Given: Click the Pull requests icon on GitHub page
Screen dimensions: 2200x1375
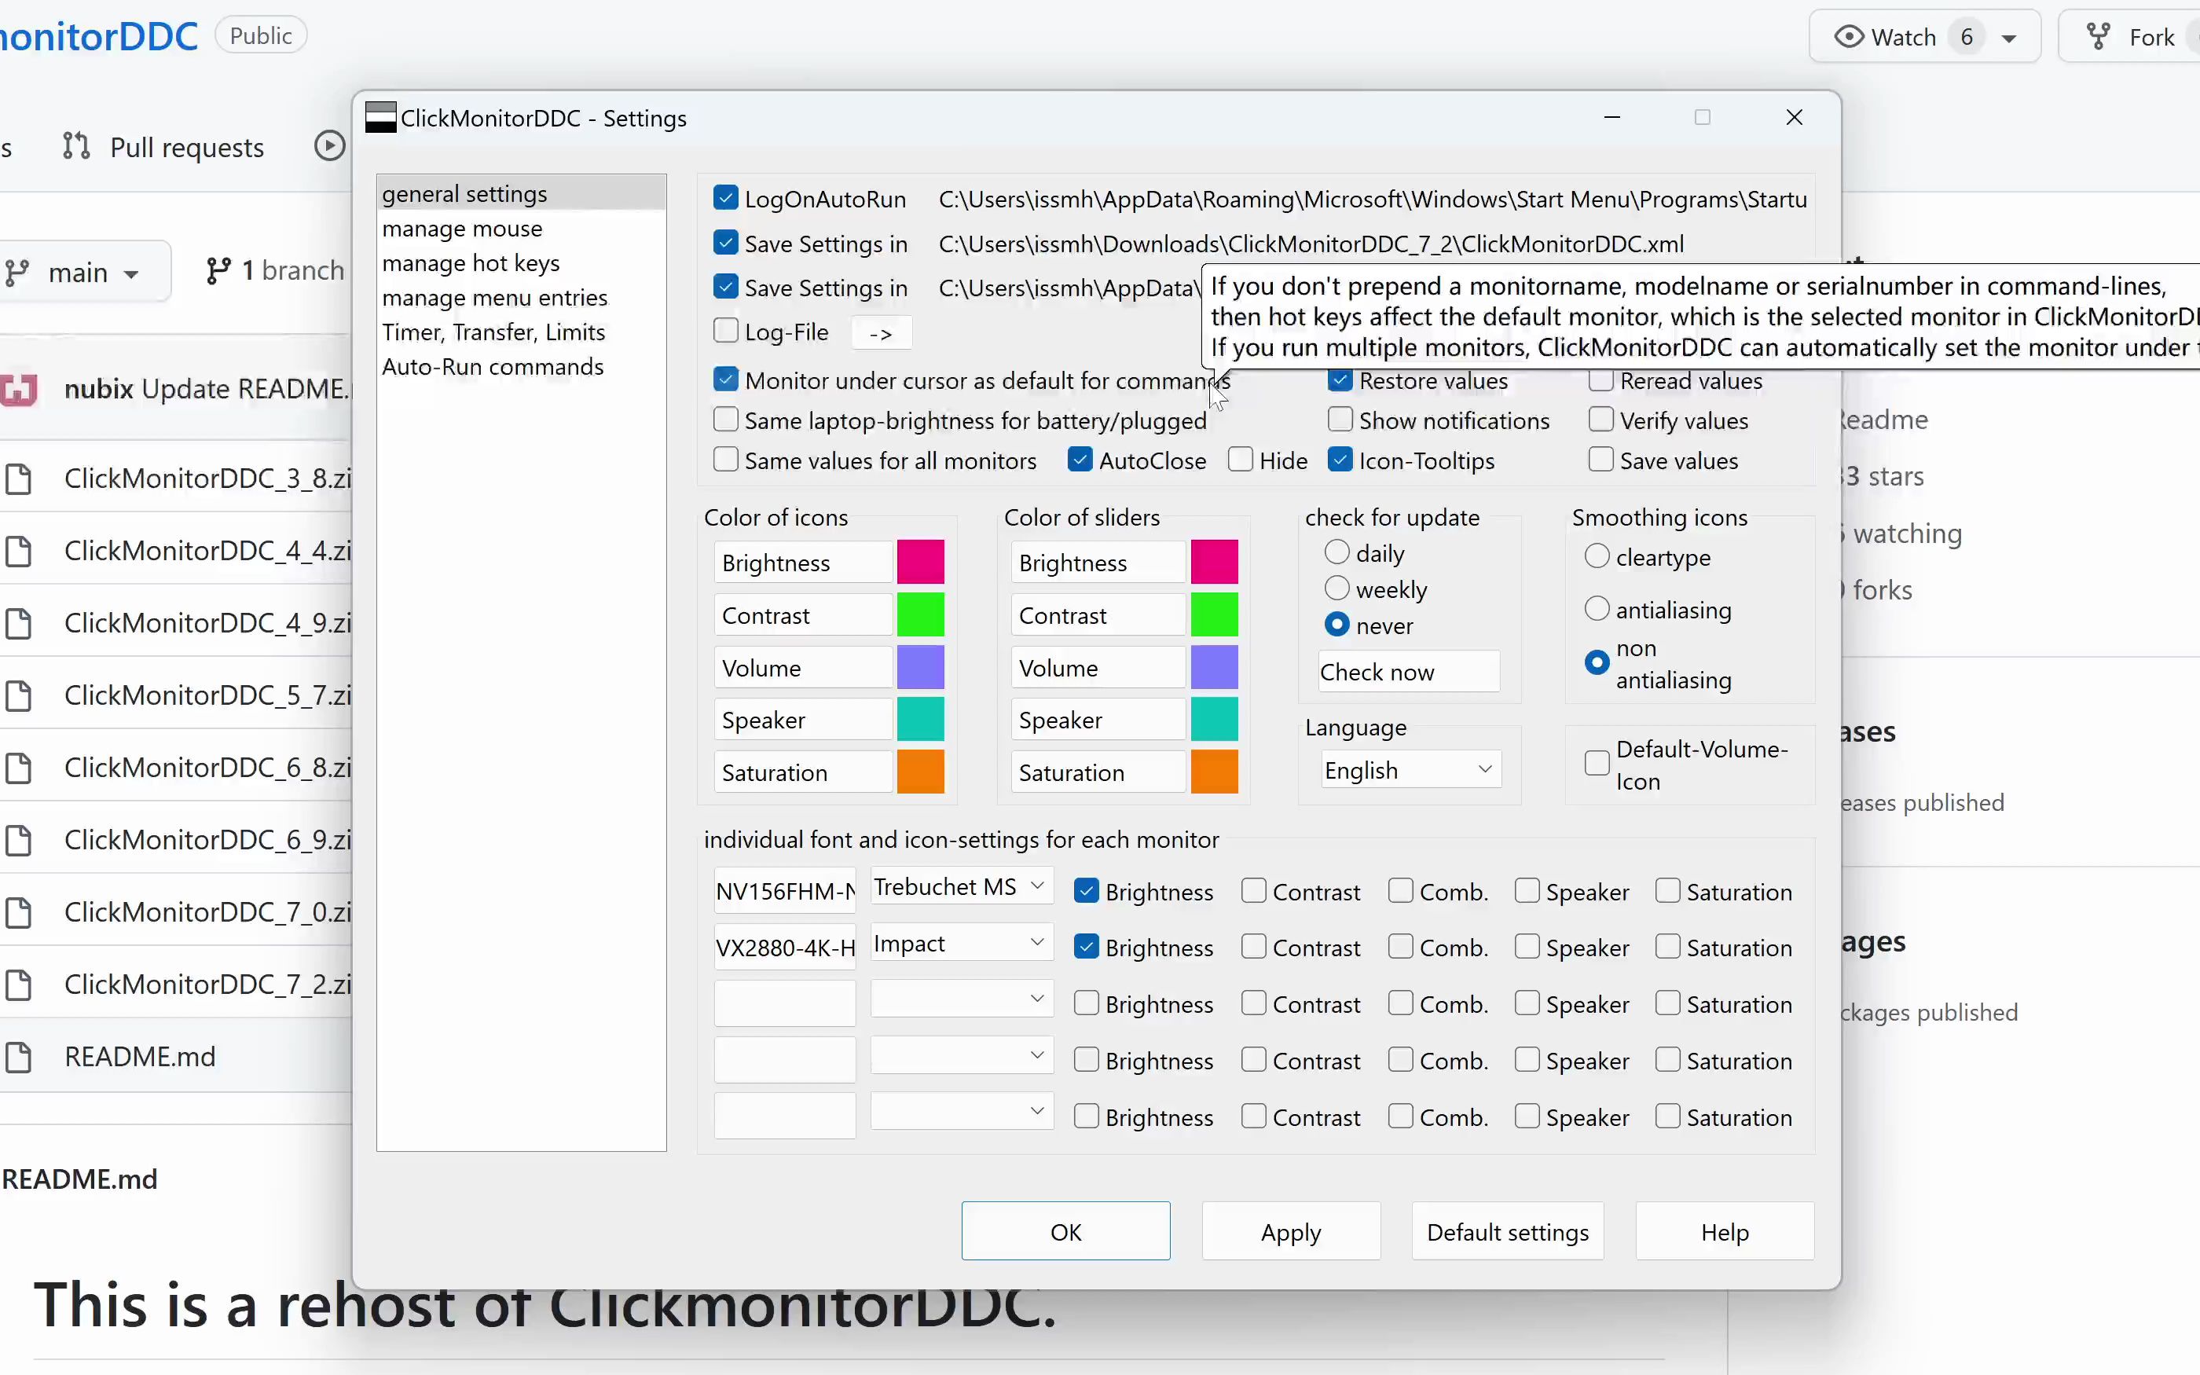Looking at the screenshot, I should [x=76, y=146].
